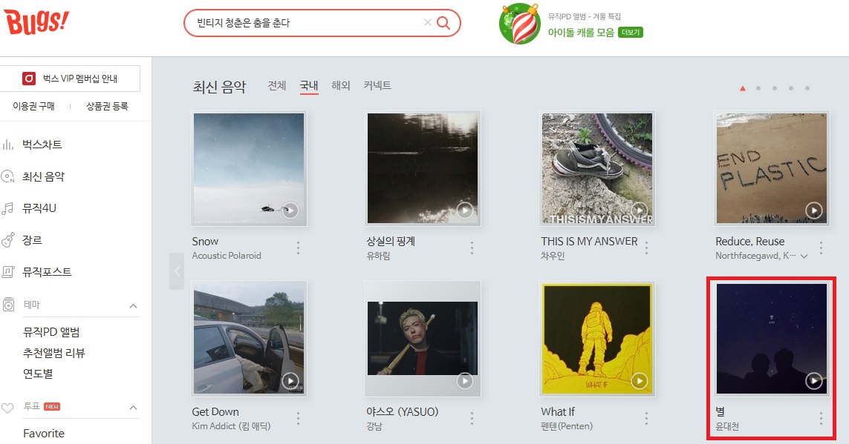Image resolution: width=849 pixels, height=444 pixels.
Task: Play Reduce, Reuse album
Action: (814, 210)
